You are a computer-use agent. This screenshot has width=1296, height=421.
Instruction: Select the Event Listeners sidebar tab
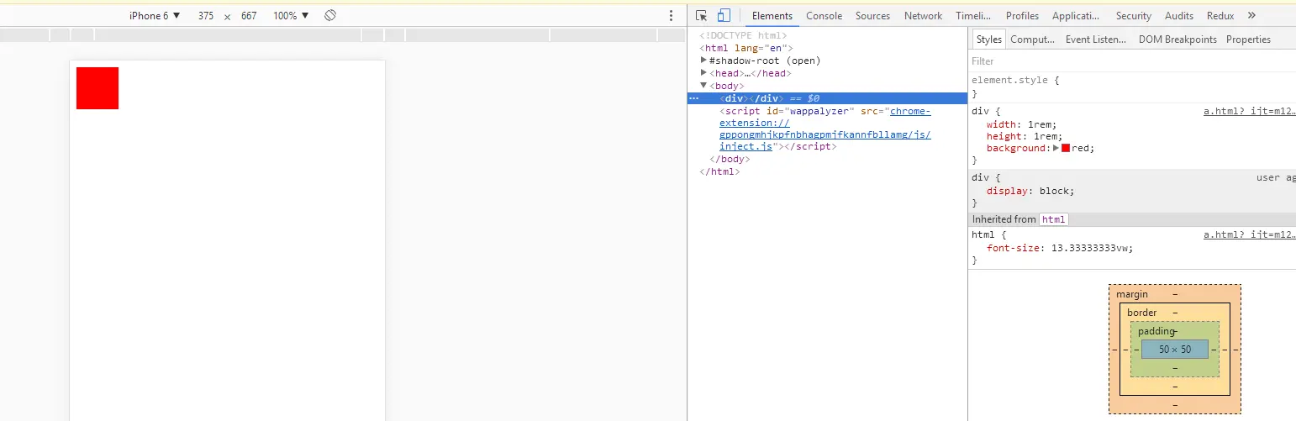pos(1095,39)
